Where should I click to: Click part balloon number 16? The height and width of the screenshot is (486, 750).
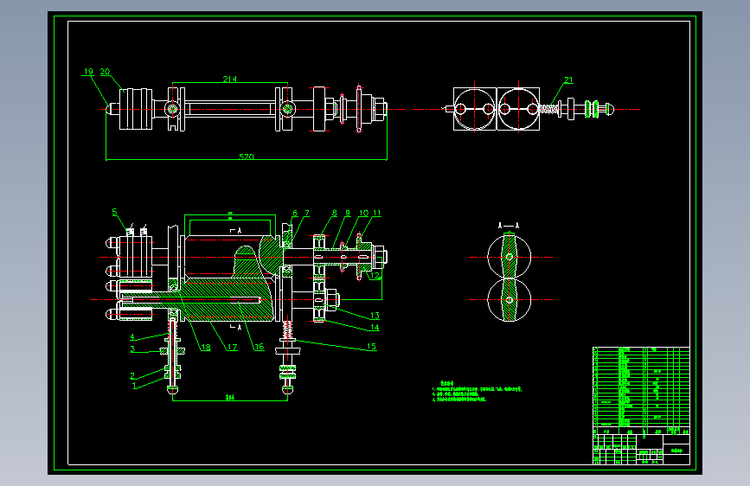click(260, 347)
